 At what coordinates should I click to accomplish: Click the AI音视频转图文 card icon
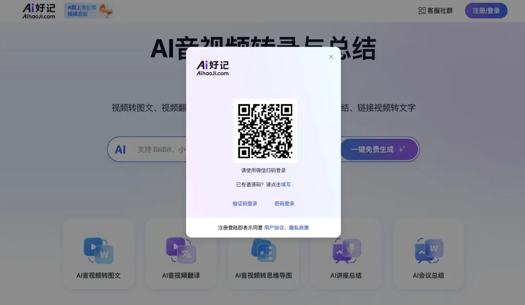(x=98, y=251)
